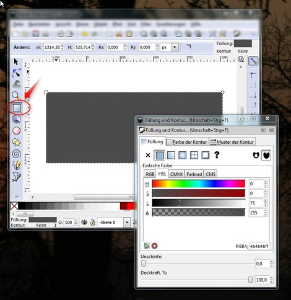Click the saturation S slider
Screen dimensions: 291x300
coord(199,193)
